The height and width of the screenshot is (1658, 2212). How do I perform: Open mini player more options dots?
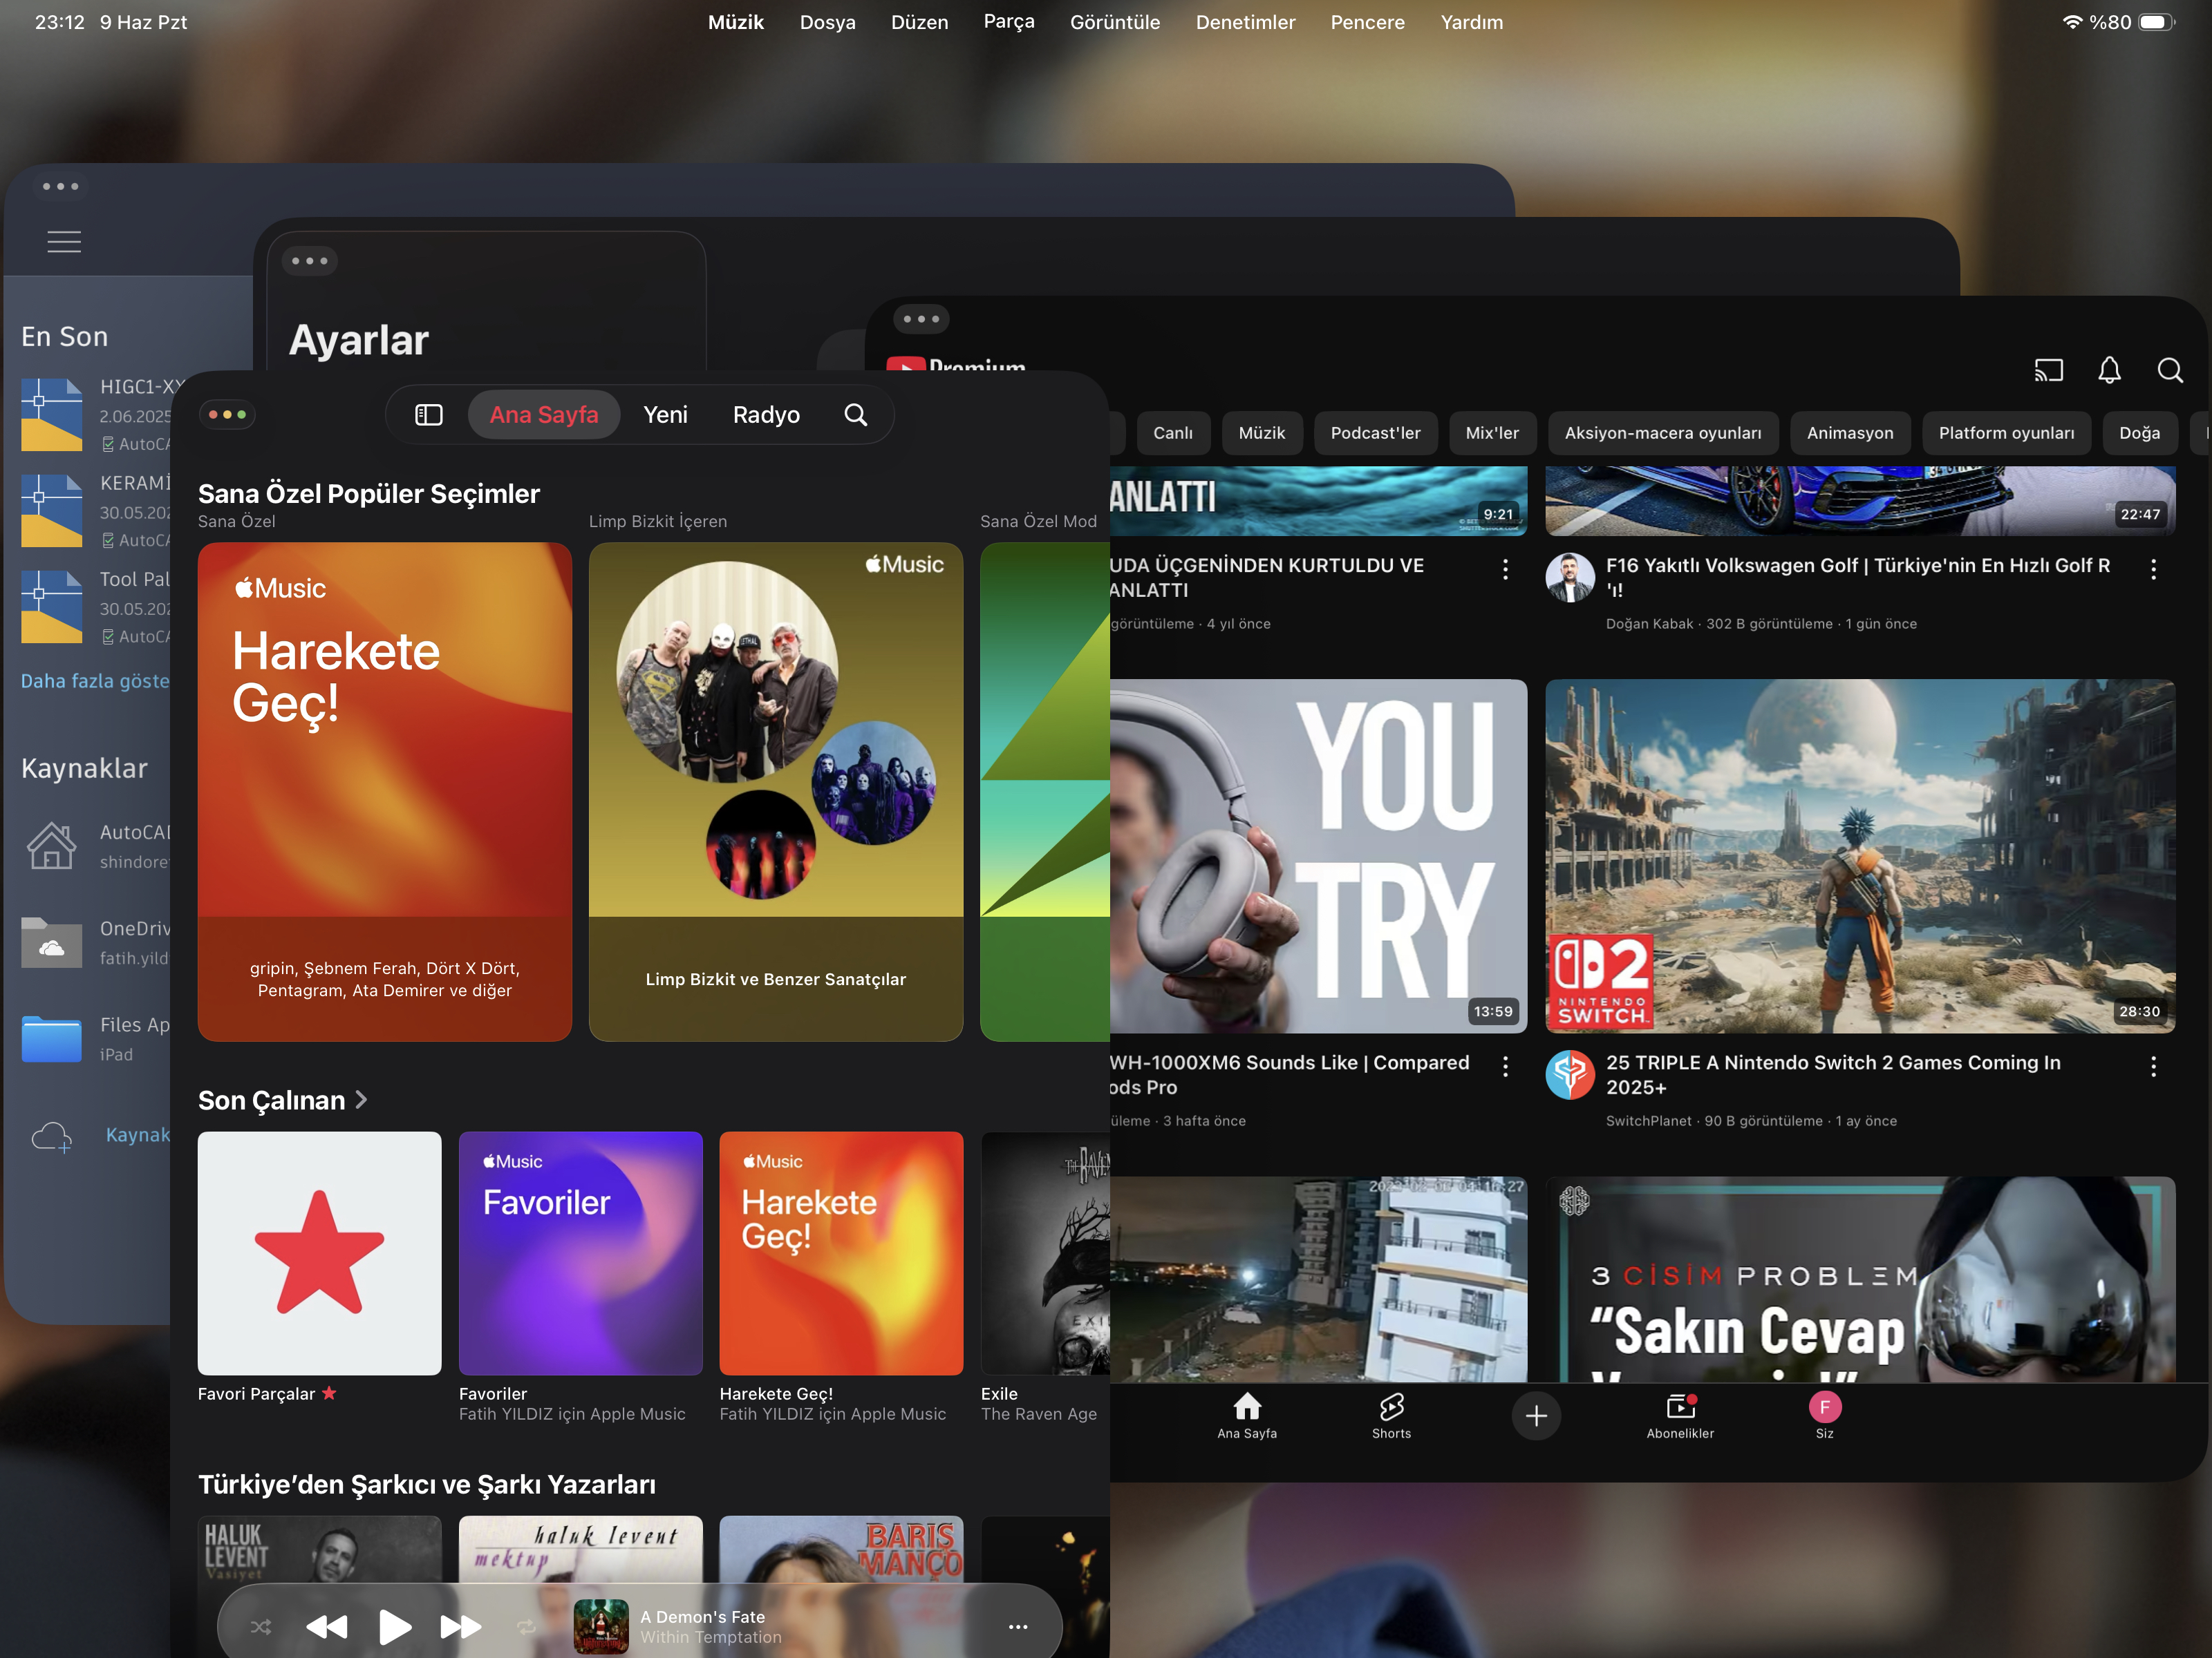click(x=1018, y=1626)
